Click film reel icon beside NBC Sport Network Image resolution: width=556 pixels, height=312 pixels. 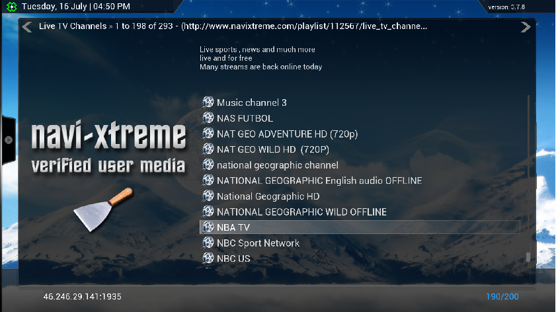click(208, 243)
